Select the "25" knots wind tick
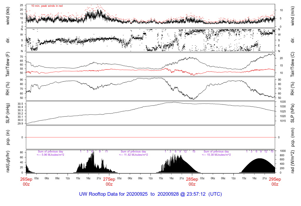 coord(21,5)
